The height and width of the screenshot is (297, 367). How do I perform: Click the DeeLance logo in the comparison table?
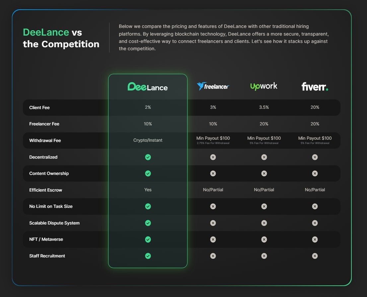coord(148,86)
